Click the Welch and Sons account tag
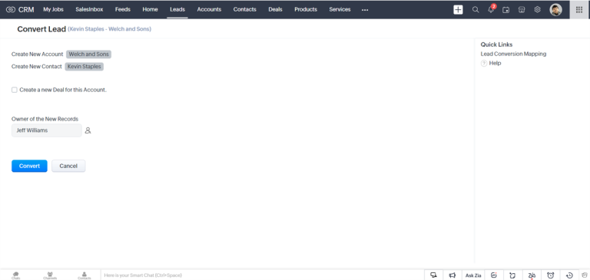The image size is (590, 280). click(x=89, y=54)
